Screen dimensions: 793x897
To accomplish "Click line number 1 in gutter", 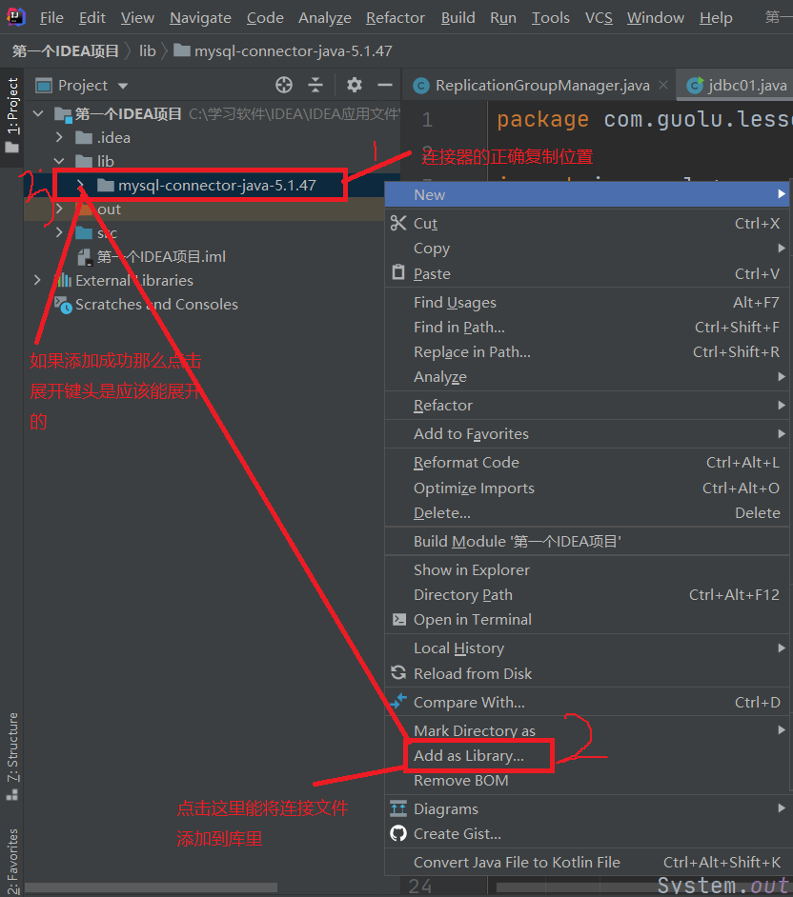I will tap(427, 120).
